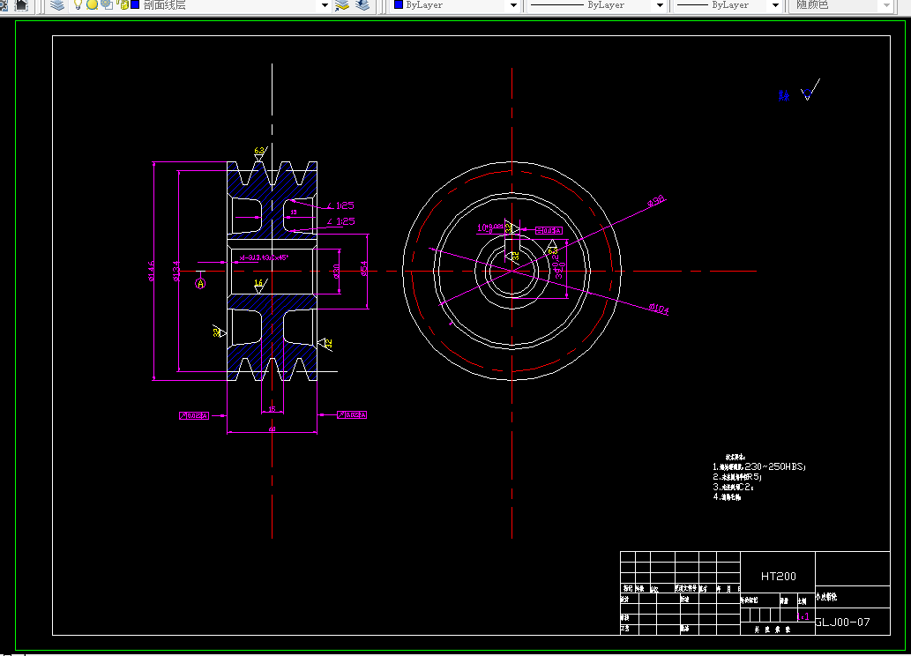Select the ø30 bore diameter dimension

pos(336,271)
